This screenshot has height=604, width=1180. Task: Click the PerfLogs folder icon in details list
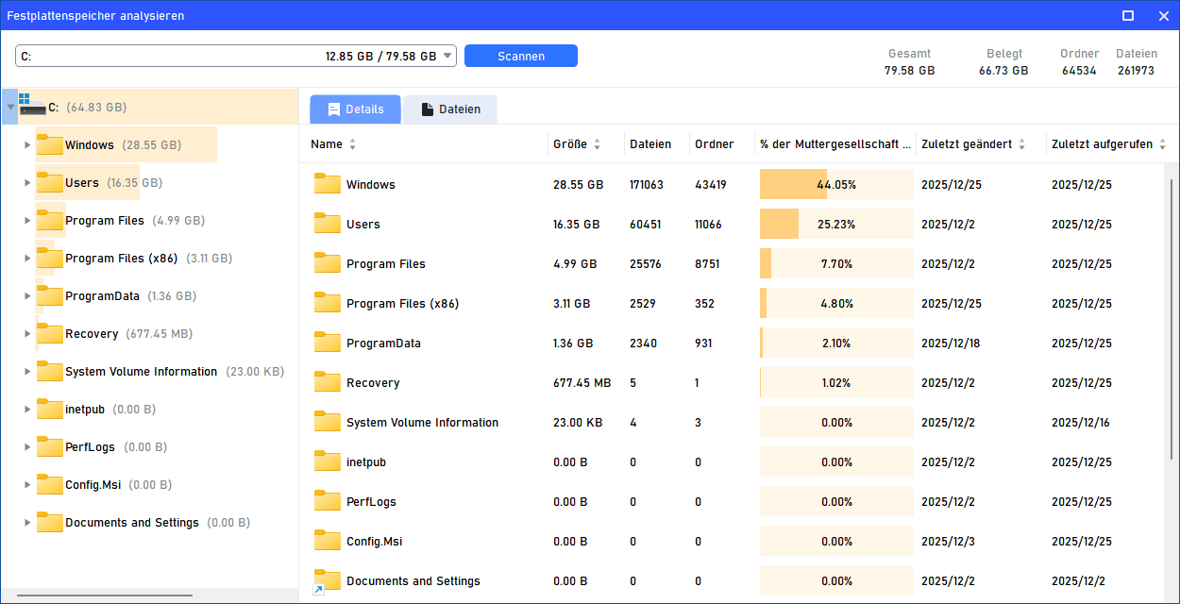tap(327, 501)
